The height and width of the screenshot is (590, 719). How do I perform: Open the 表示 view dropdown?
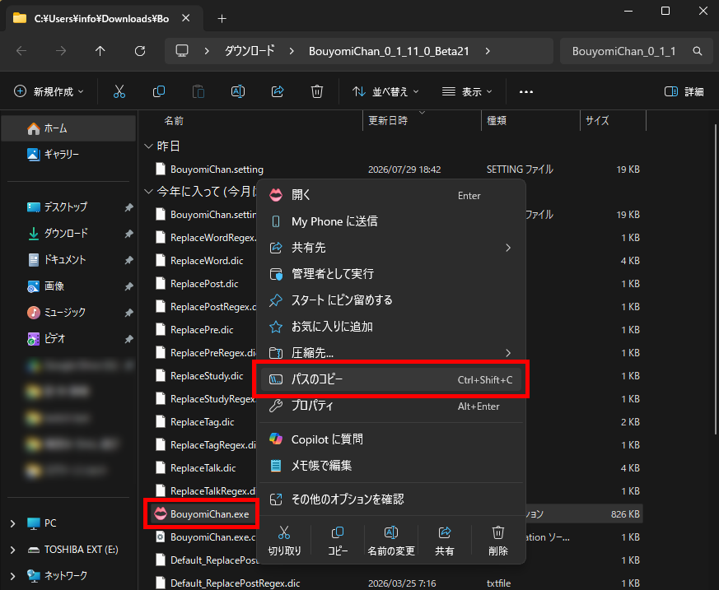click(x=467, y=91)
